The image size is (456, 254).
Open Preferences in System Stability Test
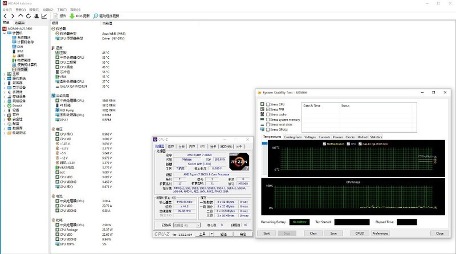pyautogui.click(x=380, y=233)
